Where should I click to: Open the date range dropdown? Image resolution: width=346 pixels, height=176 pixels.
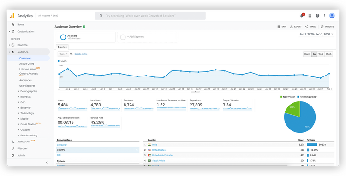pos(316,34)
